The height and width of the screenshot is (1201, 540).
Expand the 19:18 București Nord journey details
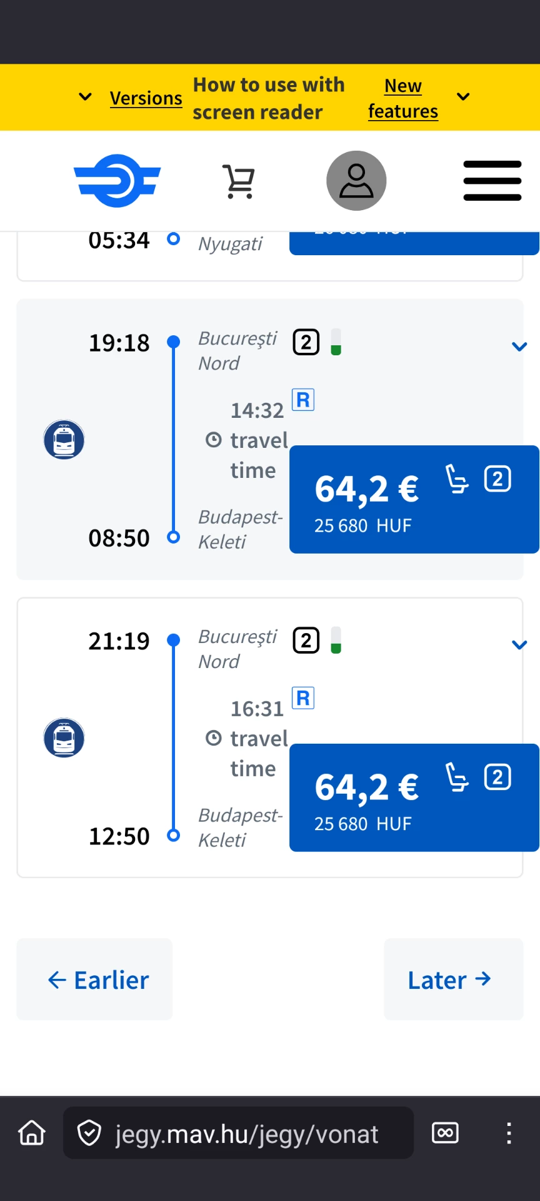pyautogui.click(x=519, y=347)
